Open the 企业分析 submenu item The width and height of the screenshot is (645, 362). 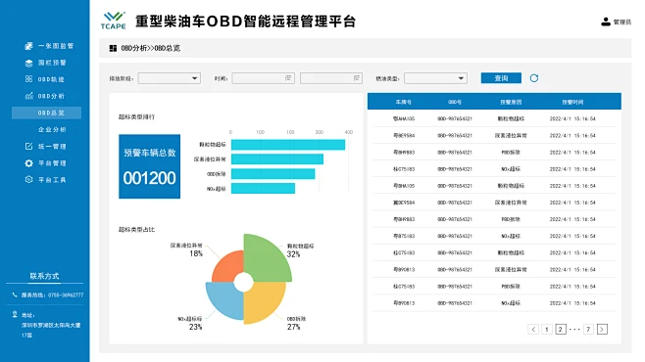point(52,130)
